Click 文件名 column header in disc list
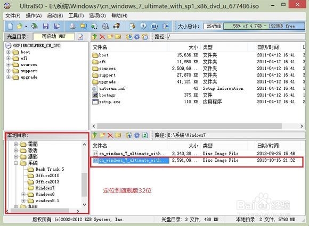309x226 pixels. point(100,47)
